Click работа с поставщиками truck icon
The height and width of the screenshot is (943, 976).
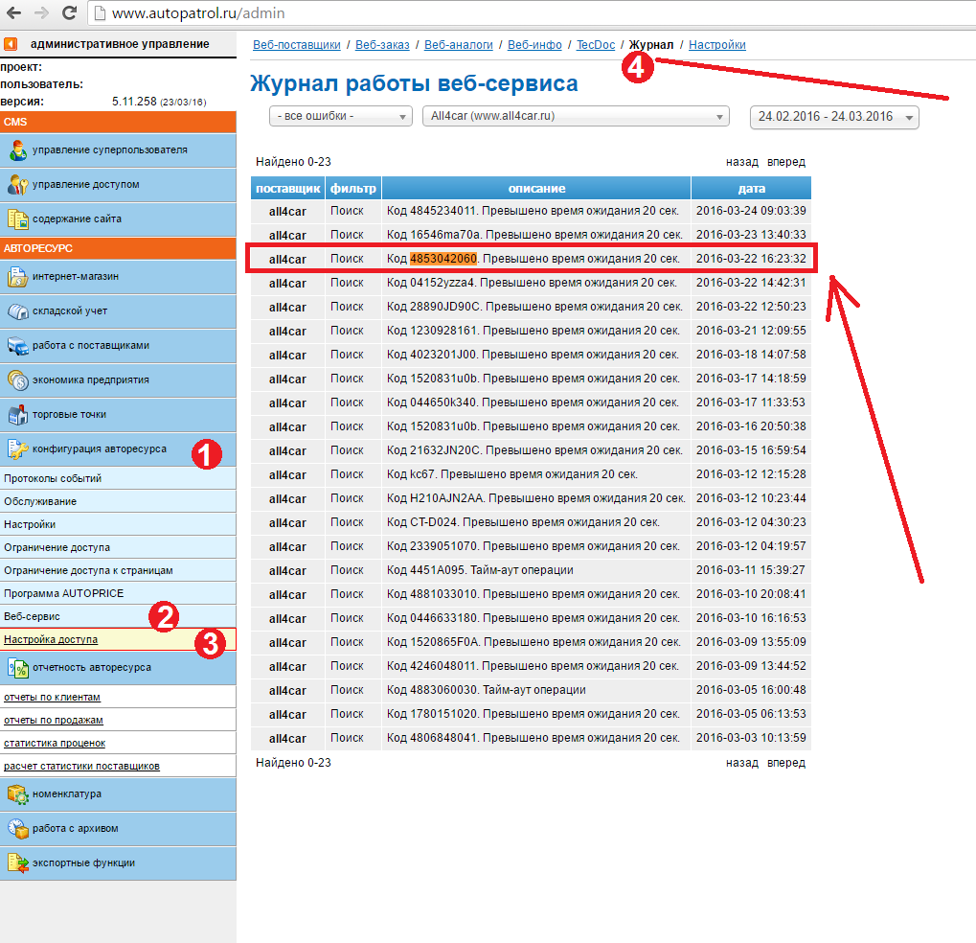tap(17, 345)
